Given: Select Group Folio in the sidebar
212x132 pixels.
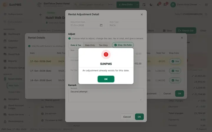Looking at the screenshot, I should (14, 92).
